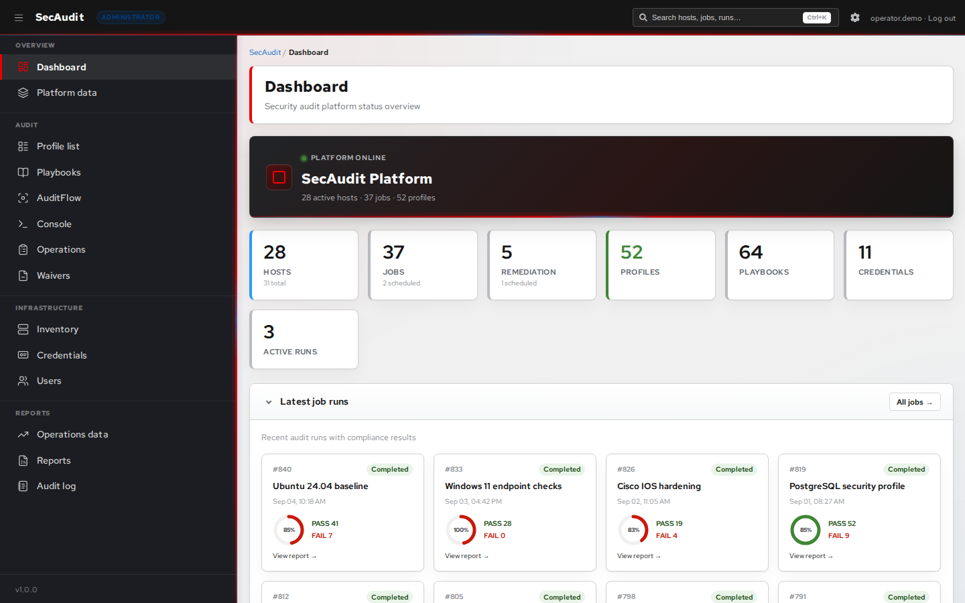The height and width of the screenshot is (603, 965).
Task: Click the Waivers document icon
Action: (x=23, y=275)
